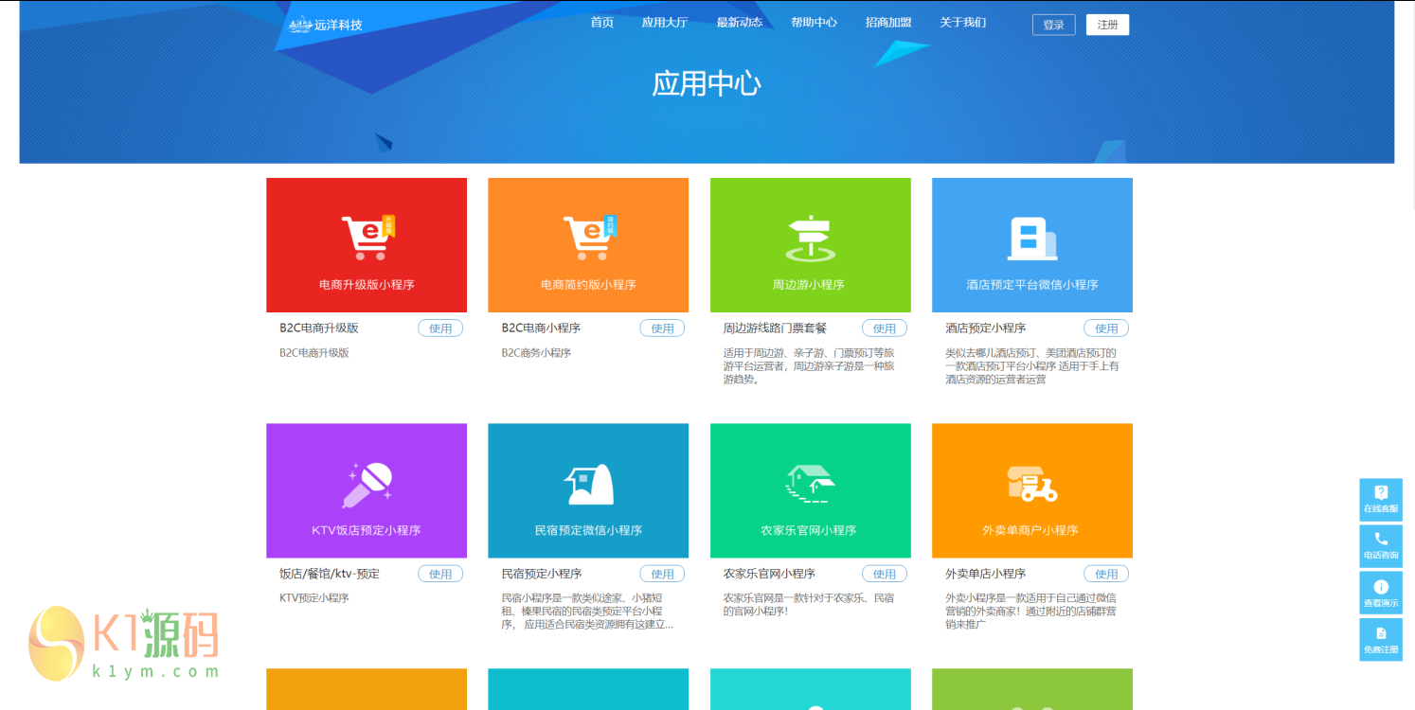1415x710 pixels.
Task: Open 查看演示 view demo sidebar icon
Action: point(1381,593)
